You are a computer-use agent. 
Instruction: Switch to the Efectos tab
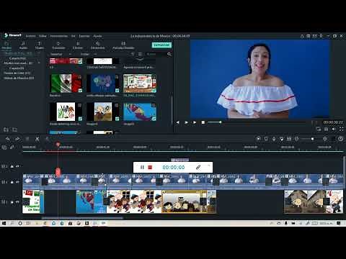pos(78,45)
